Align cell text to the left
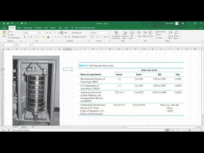Image resolution: width=204 pixels, height=153 pixels. (x=55, y=37)
